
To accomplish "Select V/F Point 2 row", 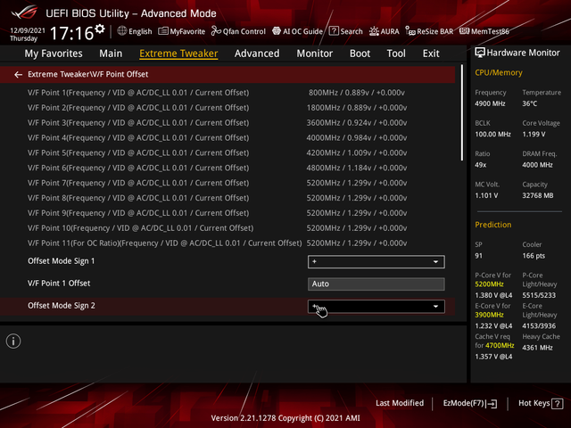I will click(x=228, y=108).
